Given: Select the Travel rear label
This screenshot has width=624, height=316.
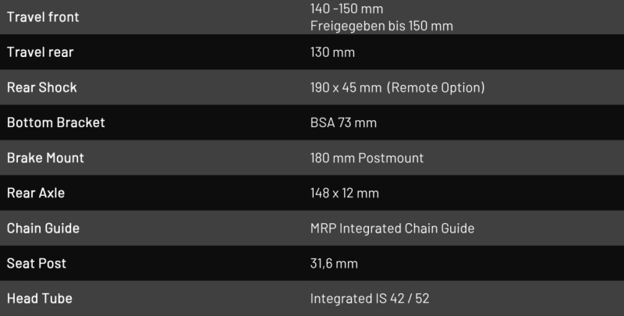Looking at the screenshot, I should pos(40,52).
